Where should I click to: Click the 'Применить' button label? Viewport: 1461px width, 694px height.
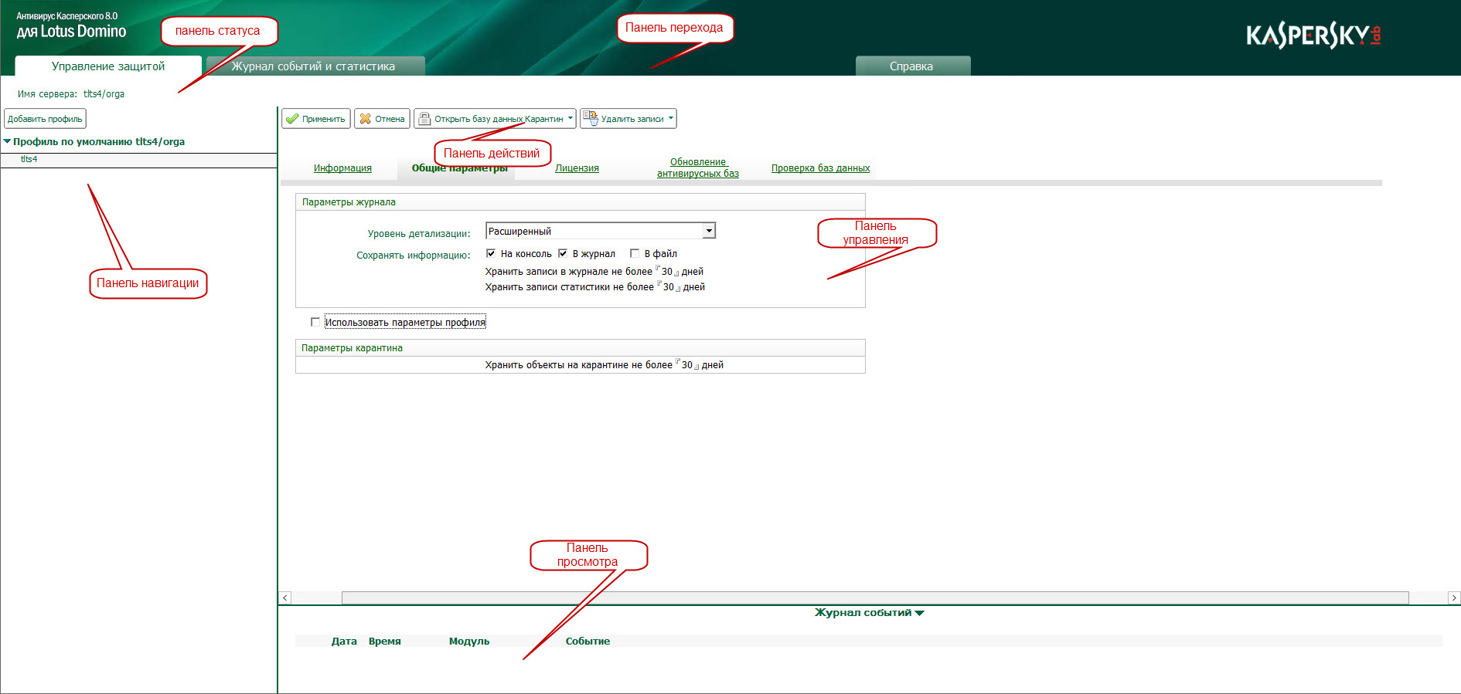[323, 119]
